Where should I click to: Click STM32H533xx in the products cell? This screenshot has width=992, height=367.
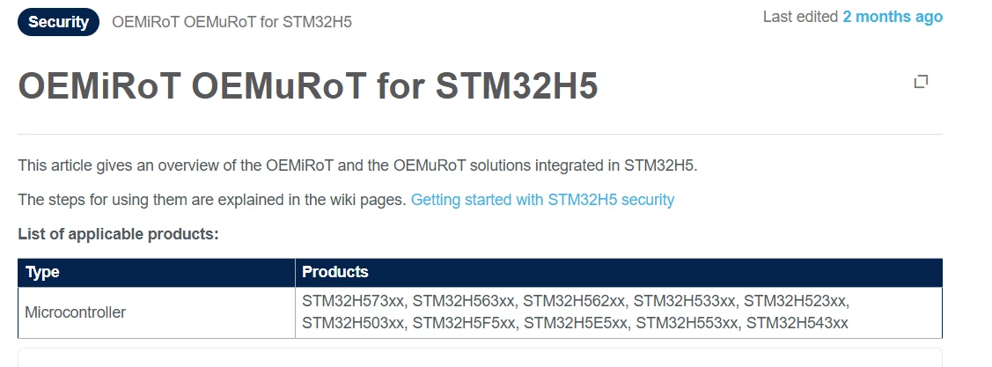(685, 301)
